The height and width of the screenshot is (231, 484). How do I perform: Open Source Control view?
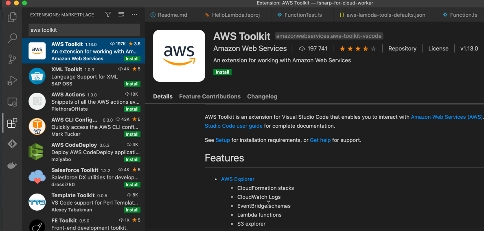click(x=12, y=59)
